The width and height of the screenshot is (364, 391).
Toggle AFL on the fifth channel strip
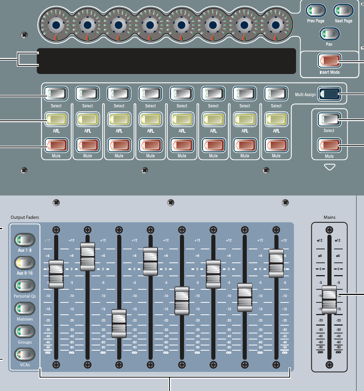click(182, 120)
